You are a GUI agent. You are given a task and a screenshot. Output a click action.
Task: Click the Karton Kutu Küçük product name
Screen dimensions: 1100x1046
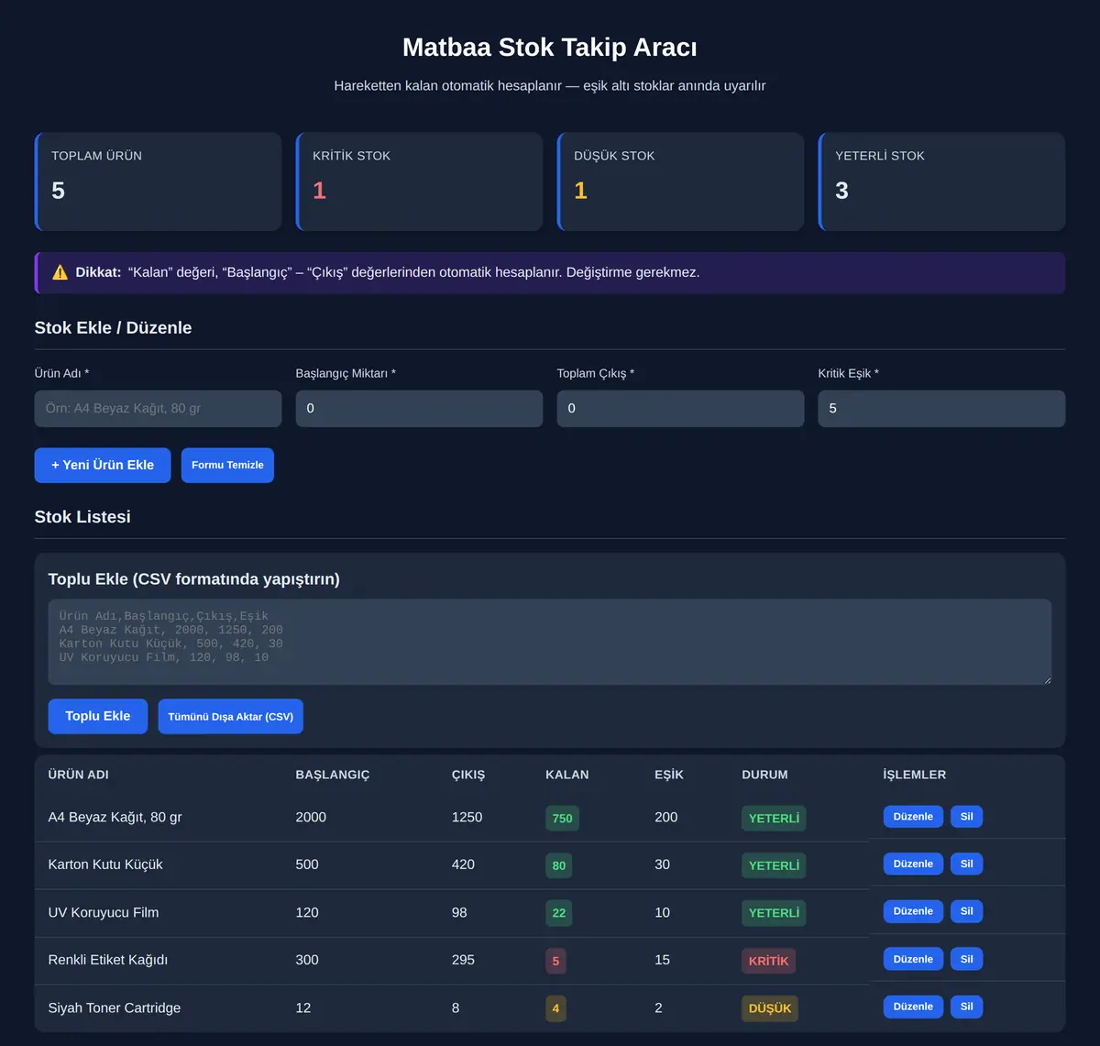pos(105,864)
